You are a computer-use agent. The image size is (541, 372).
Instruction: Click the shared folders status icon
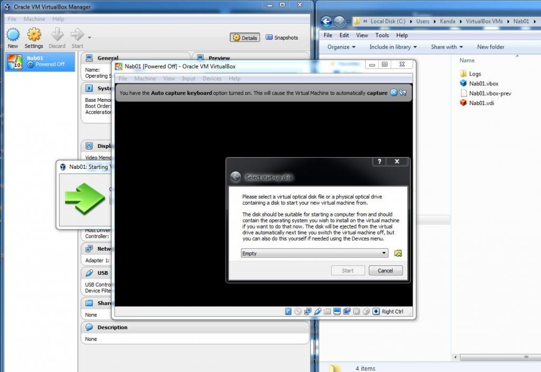point(327,311)
